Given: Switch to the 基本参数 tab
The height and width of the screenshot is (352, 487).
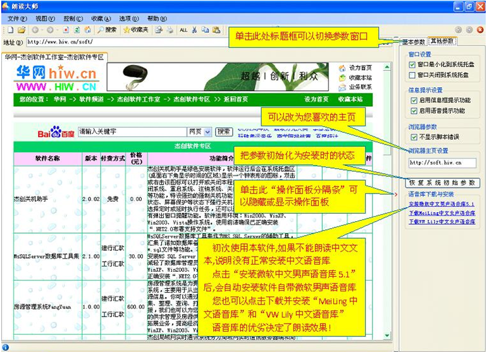Looking at the screenshot, I should click(x=414, y=42).
